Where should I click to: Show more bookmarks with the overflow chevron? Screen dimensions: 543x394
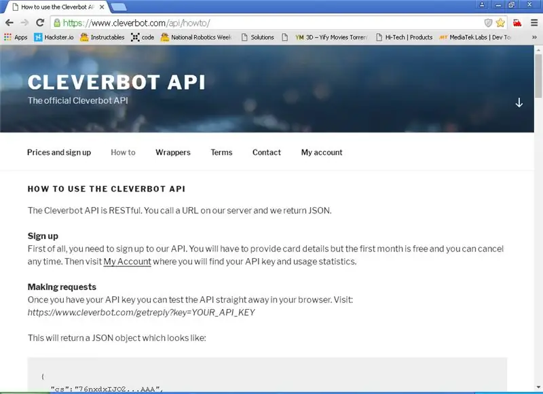(x=534, y=37)
